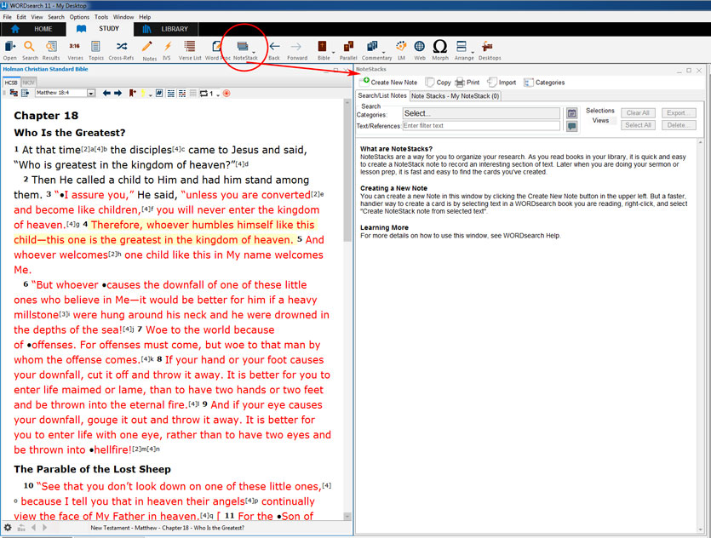Toggle paragraph view layout icon

(x=171, y=93)
